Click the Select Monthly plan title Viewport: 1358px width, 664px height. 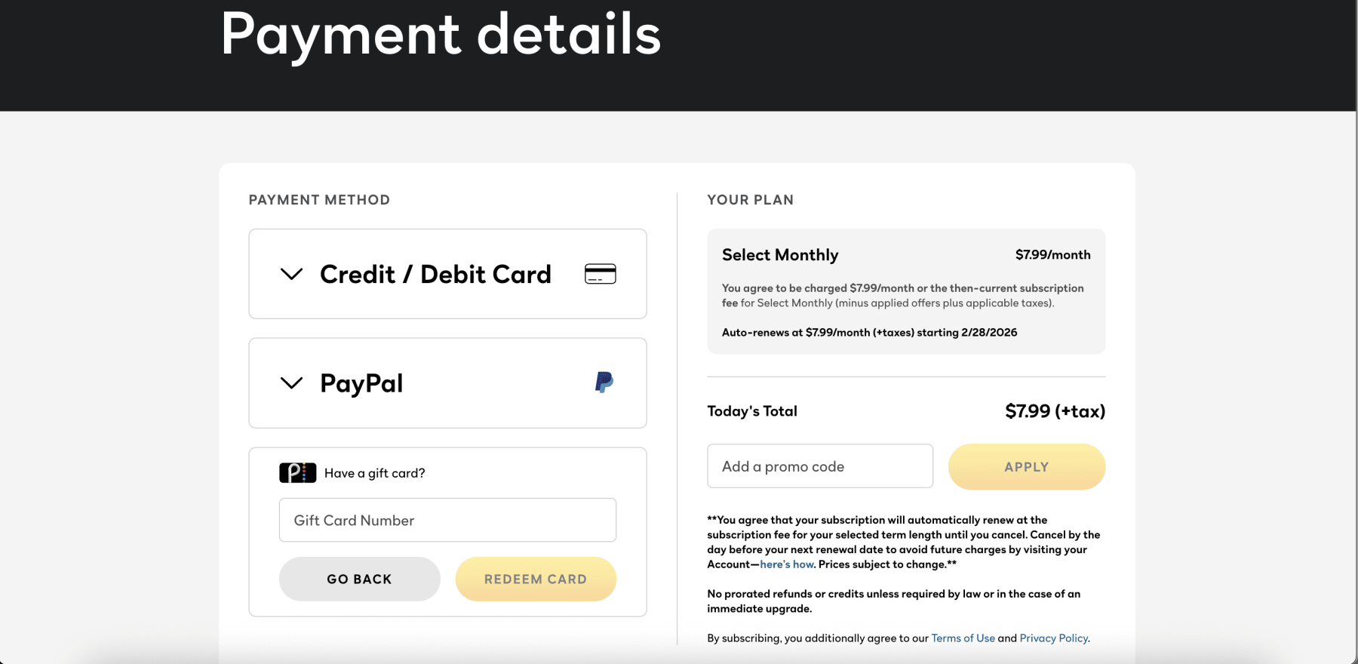tap(780, 255)
